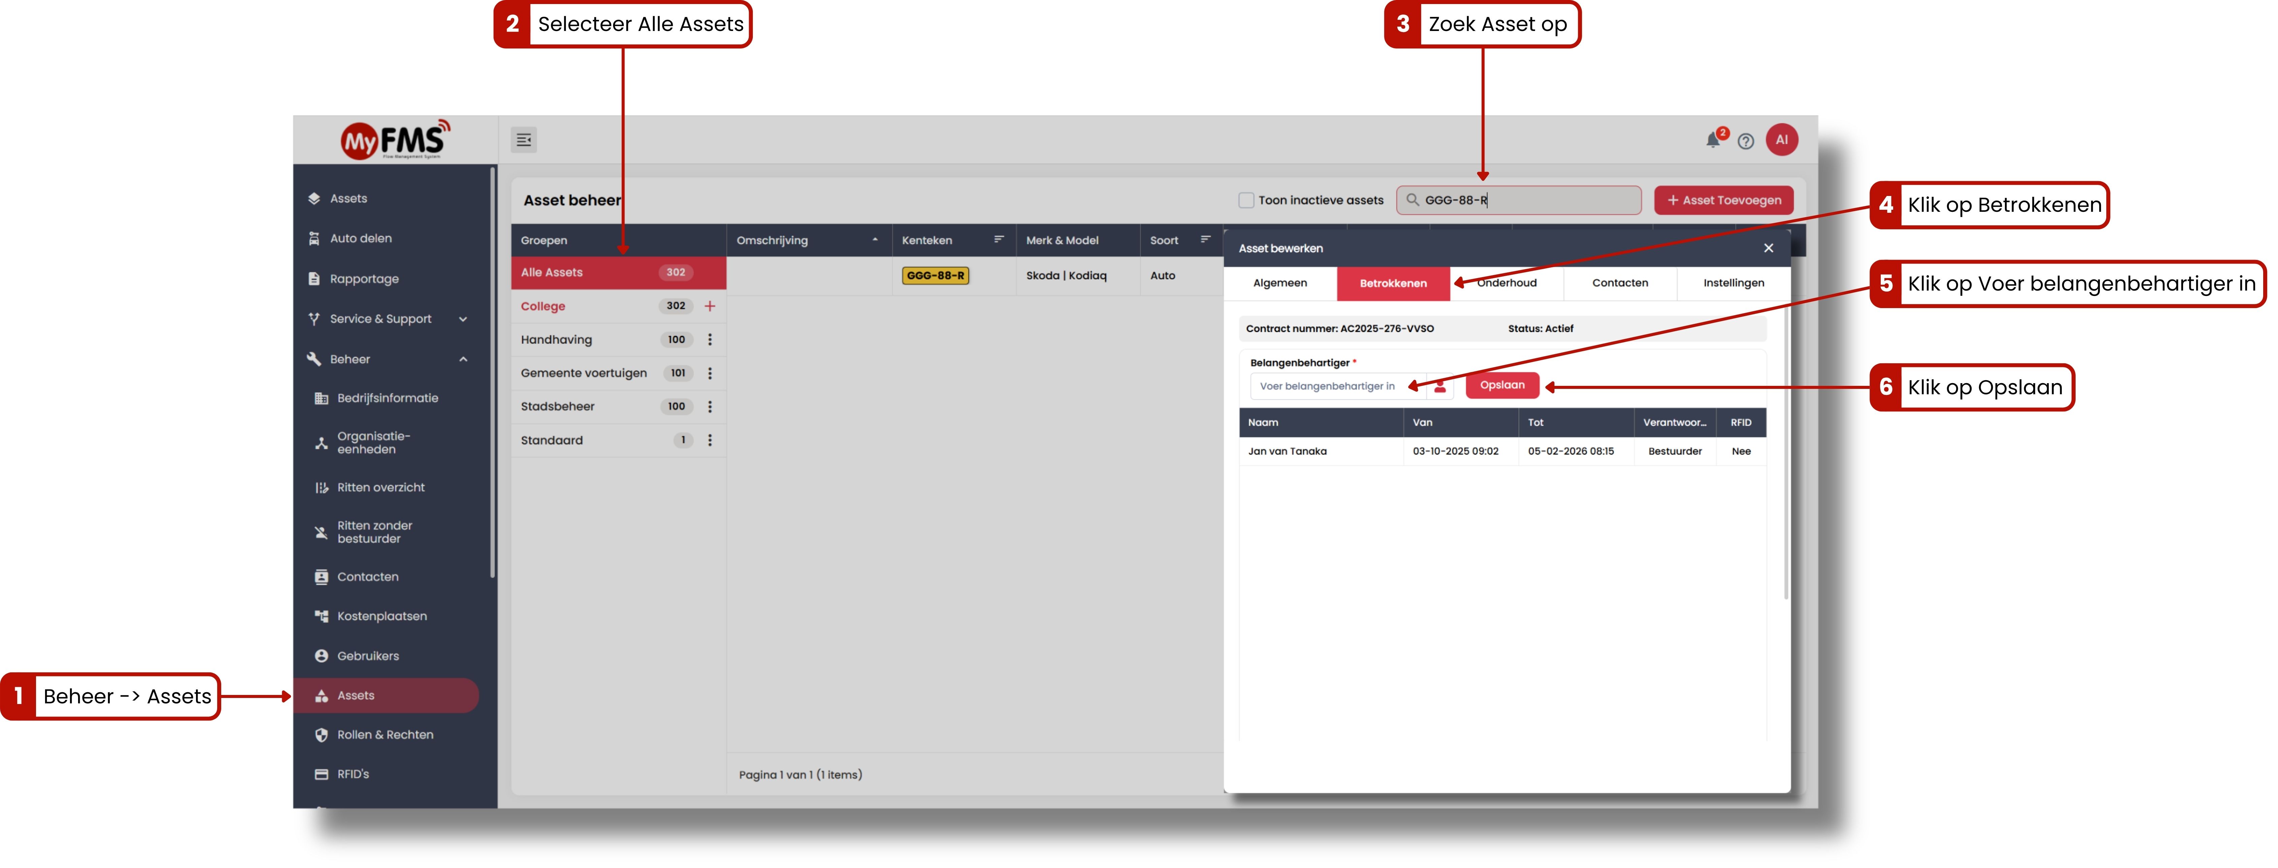Click the MyFMS logo
Image resolution: width=2278 pixels, height=868 pixels.
pyautogui.click(x=395, y=140)
